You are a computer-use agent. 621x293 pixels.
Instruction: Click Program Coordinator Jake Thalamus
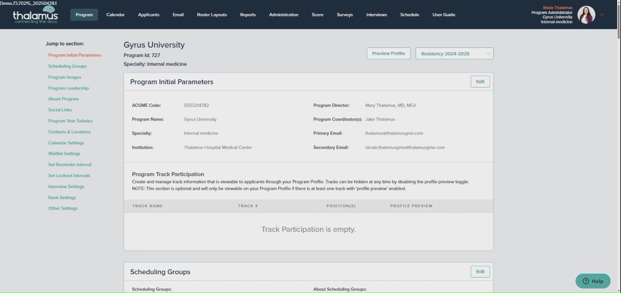tap(380, 119)
